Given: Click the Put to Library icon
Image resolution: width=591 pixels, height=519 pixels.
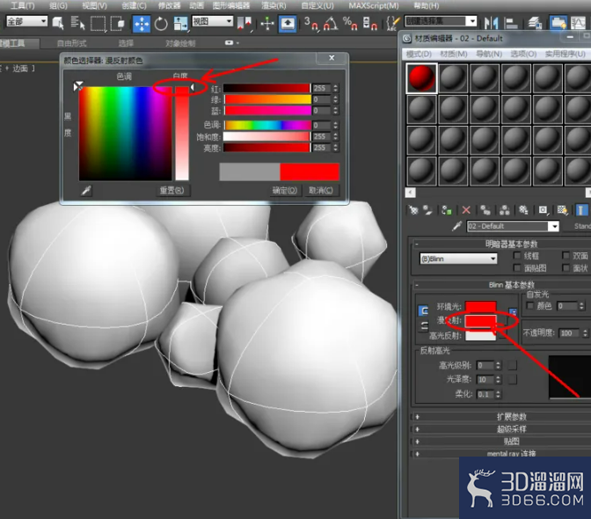Looking at the screenshot, I should [523, 210].
